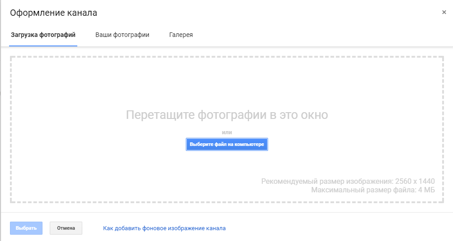Click the blank footer area right of help link
Viewport: 453px width, 241px height.
[339, 228]
